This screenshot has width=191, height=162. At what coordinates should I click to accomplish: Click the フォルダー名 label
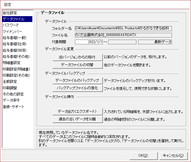(x=62, y=28)
